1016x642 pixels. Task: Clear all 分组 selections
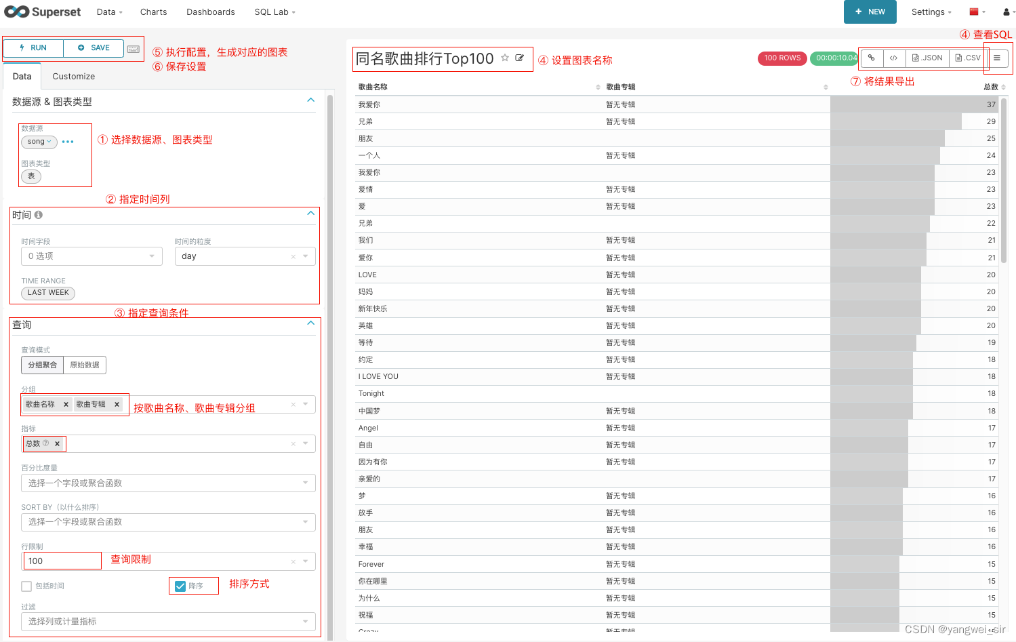293,405
